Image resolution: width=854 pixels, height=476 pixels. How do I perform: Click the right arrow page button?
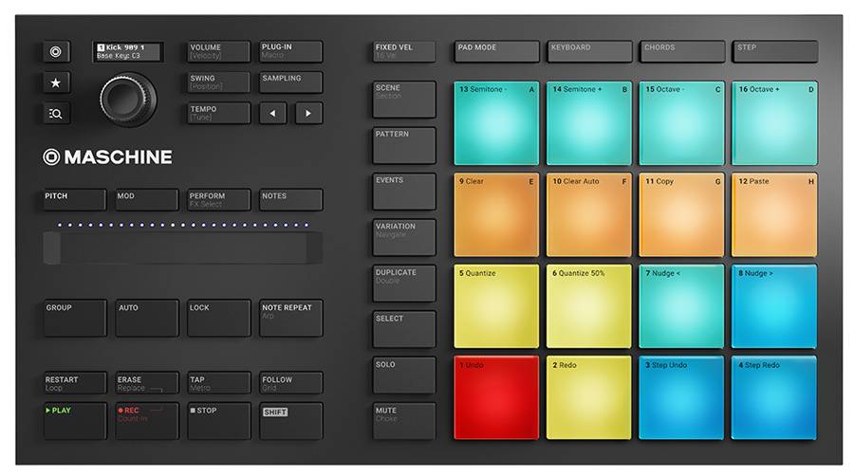coord(308,113)
